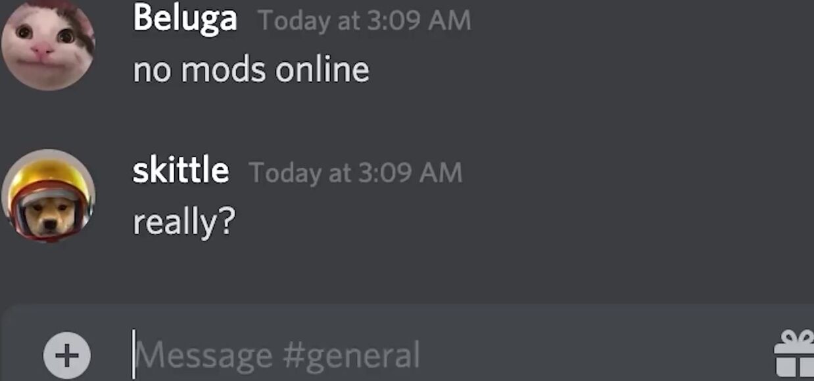Select the 'really?' message from skittle
The width and height of the screenshot is (814, 381).
point(184,222)
